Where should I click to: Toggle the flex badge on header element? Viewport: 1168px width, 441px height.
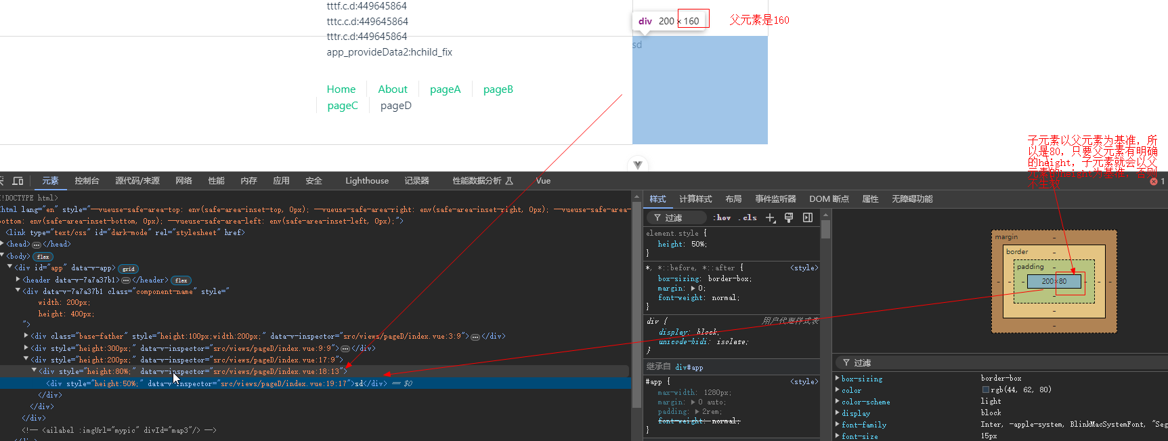(181, 280)
